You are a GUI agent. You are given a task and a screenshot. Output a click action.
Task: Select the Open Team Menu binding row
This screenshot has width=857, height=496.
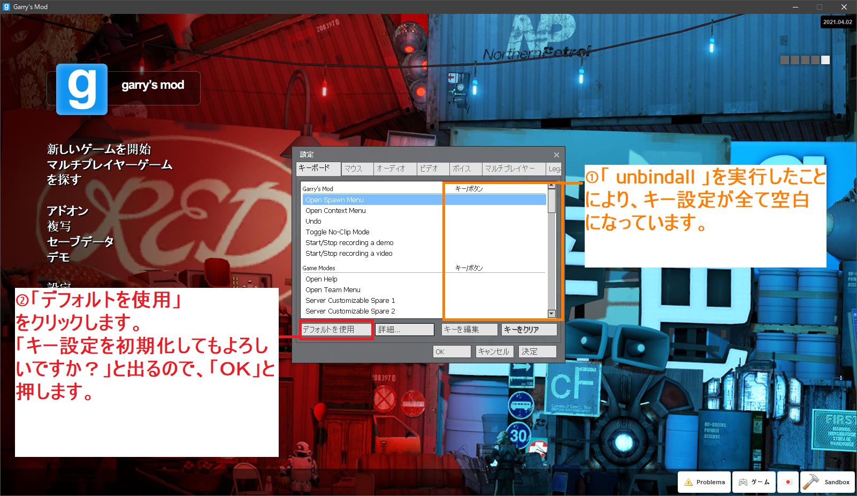click(424, 289)
